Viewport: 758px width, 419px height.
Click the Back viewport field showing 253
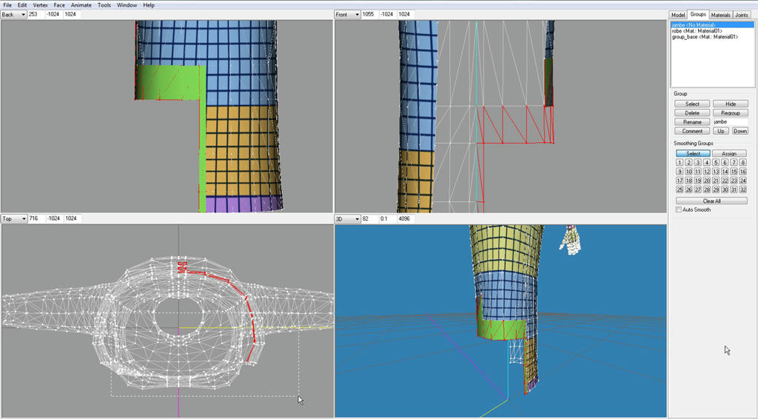click(x=36, y=15)
